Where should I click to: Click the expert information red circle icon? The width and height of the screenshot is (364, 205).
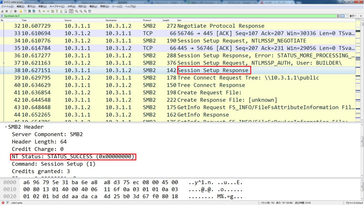[x=3, y=203]
